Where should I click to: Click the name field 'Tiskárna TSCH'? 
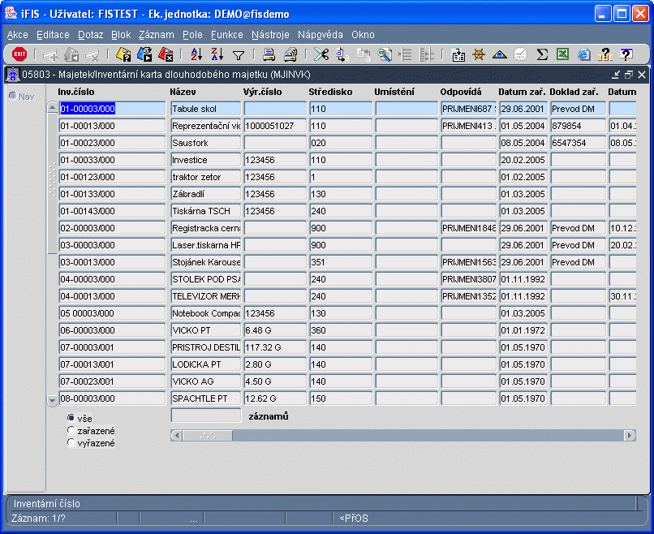pos(206,211)
